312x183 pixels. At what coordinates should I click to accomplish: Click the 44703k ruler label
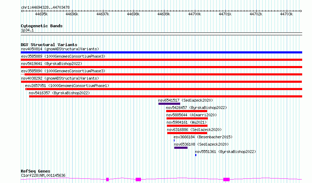[286, 14]
